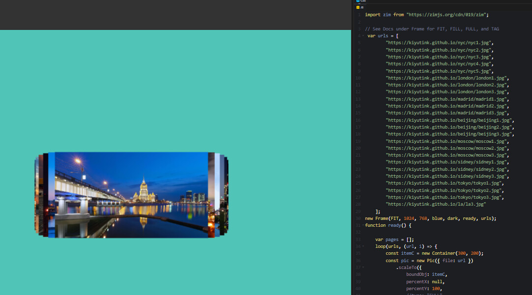This screenshot has height=295, width=532.
Task: Click the yellow JS panel icon
Action: [357, 7]
